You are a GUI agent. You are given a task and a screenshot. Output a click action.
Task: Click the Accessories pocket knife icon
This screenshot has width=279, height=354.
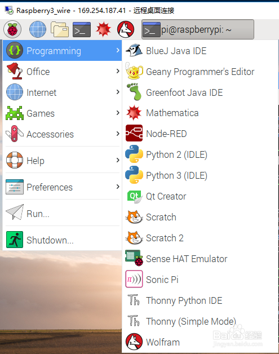[x=15, y=134]
